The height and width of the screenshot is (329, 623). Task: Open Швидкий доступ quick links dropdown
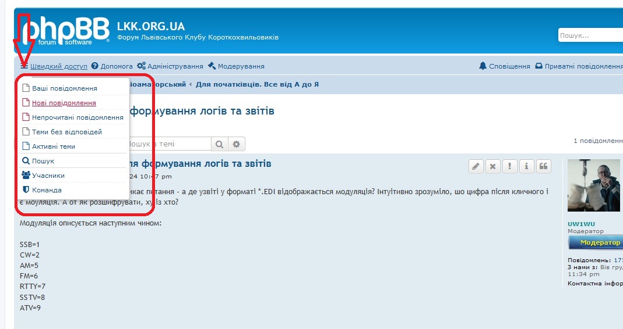point(58,66)
